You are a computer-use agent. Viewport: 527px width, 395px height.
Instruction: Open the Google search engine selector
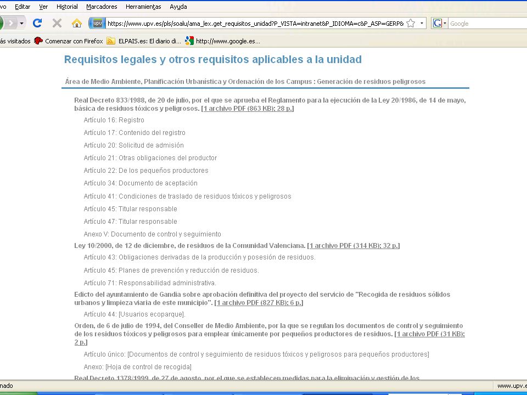coord(440,23)
